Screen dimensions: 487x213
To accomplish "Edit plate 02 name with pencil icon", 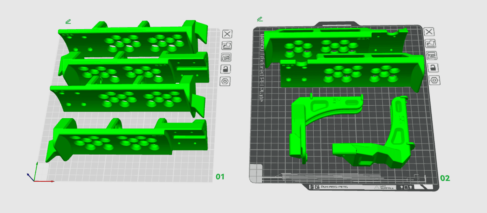I will [259, 19].
